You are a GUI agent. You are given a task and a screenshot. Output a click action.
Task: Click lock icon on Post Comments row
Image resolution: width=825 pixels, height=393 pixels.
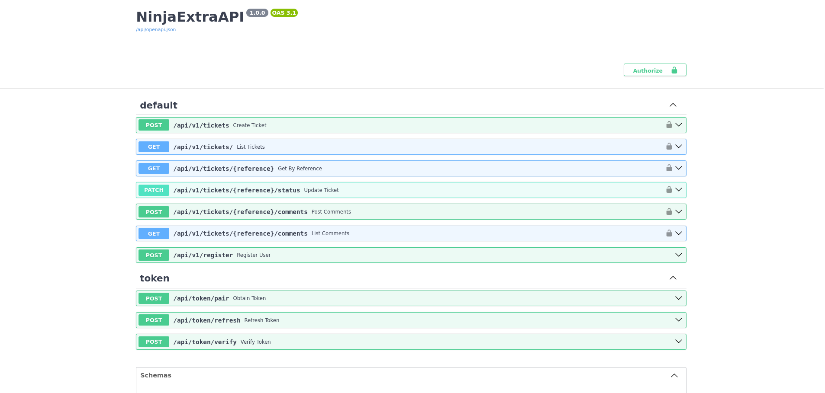669,212
